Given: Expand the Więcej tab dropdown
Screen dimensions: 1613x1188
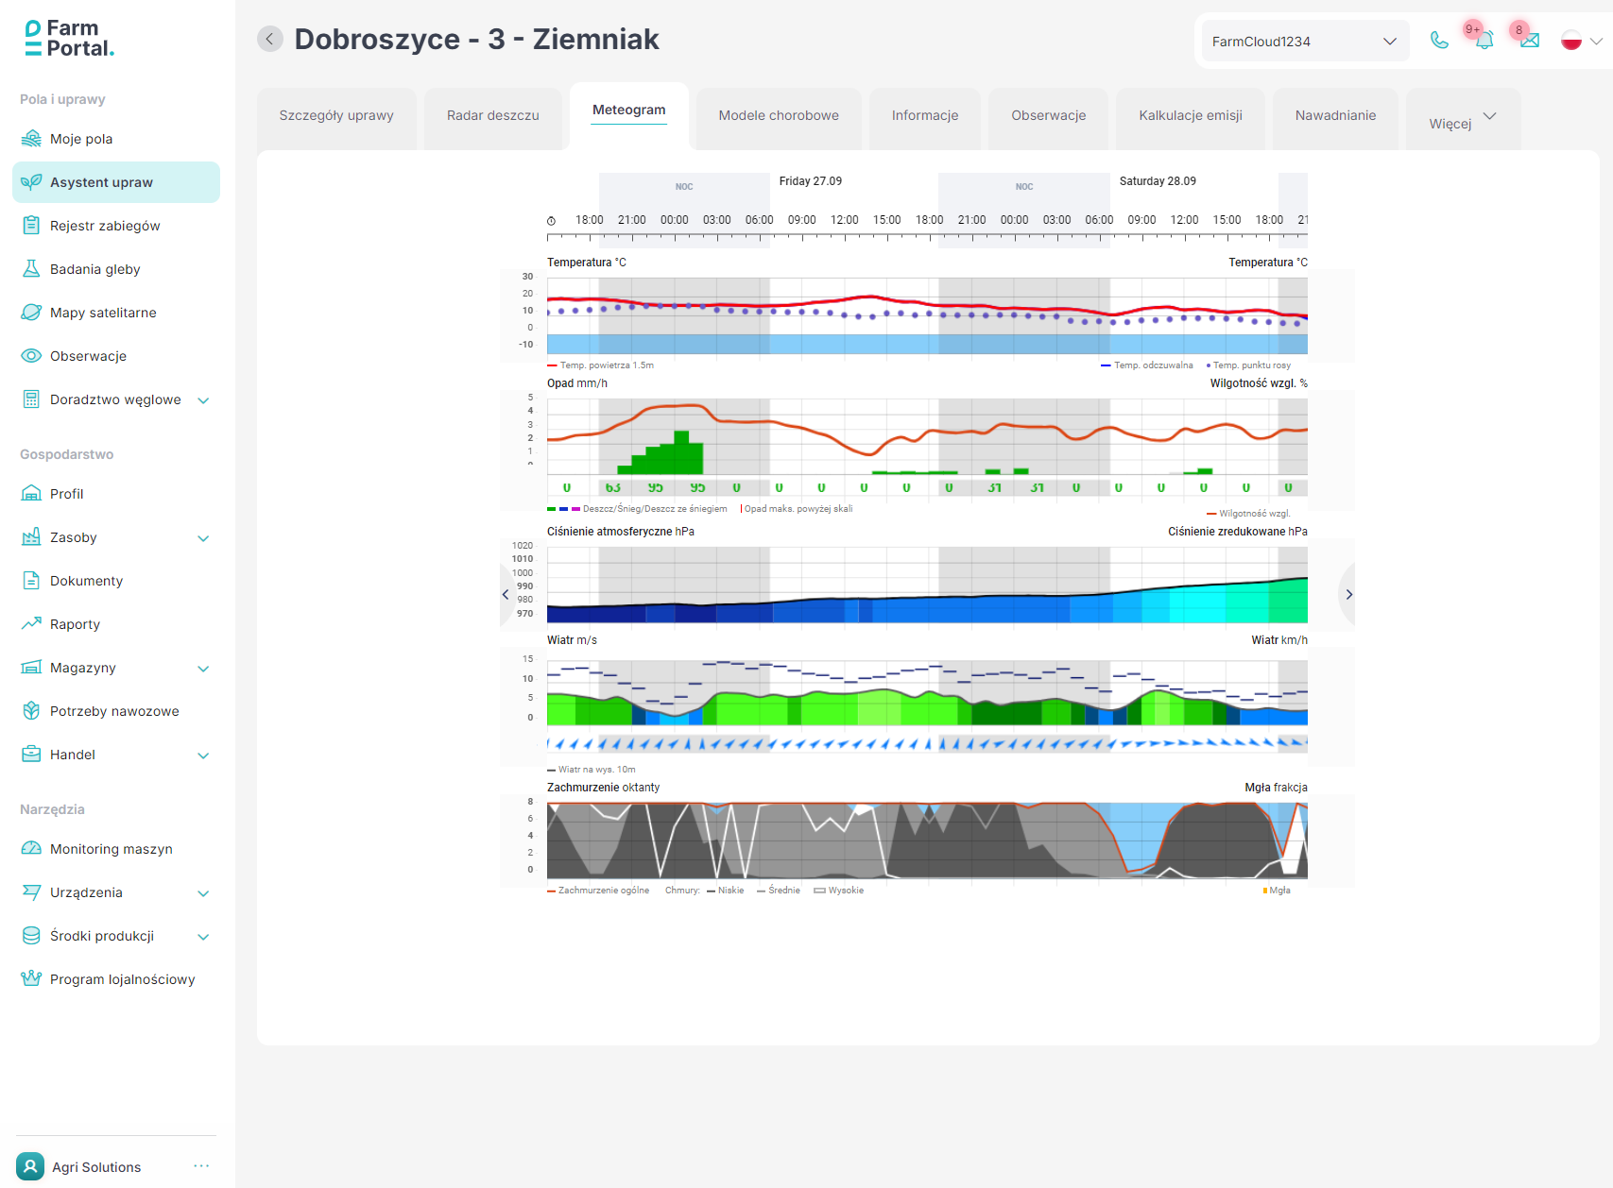Looking at the screenshot, I should click(x=1463, y=119).
